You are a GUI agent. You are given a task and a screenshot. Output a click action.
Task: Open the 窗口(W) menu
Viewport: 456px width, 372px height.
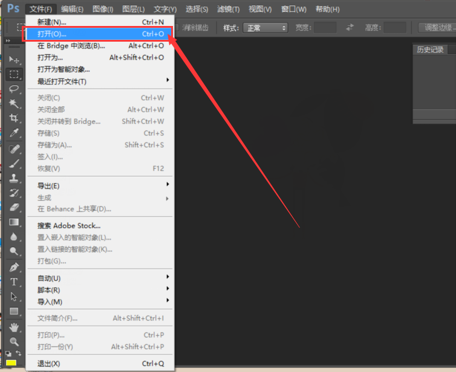pos(294,9)
